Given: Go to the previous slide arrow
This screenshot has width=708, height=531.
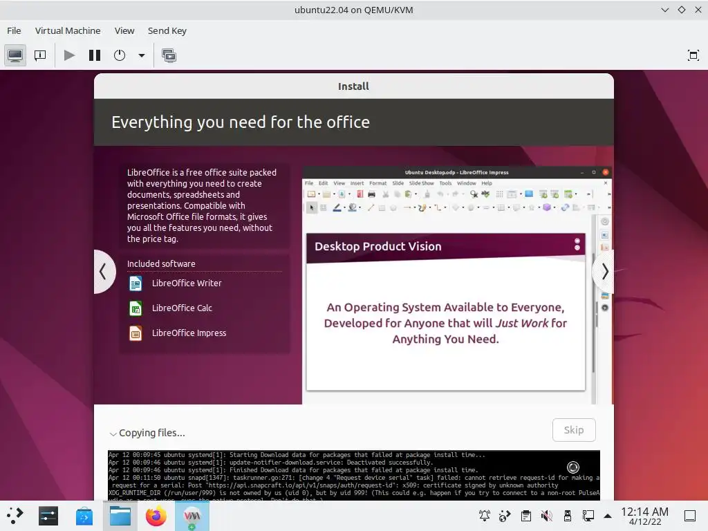Looking at the screenshot, I should coord(104,272).
